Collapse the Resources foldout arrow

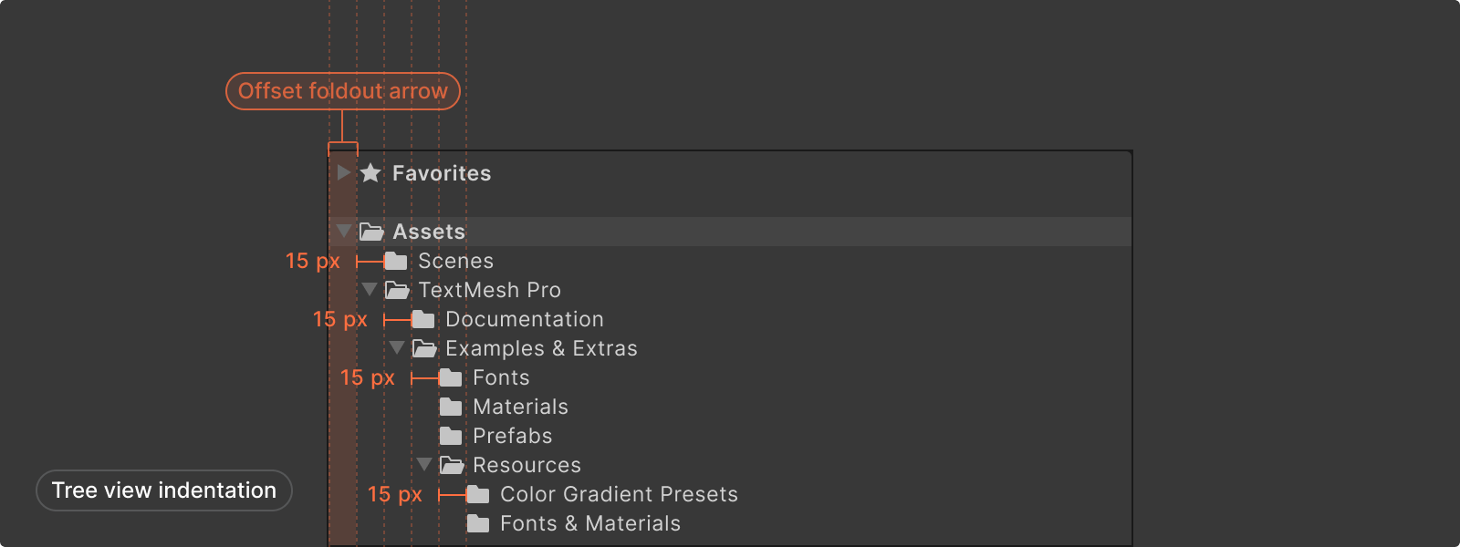[424, 464]
